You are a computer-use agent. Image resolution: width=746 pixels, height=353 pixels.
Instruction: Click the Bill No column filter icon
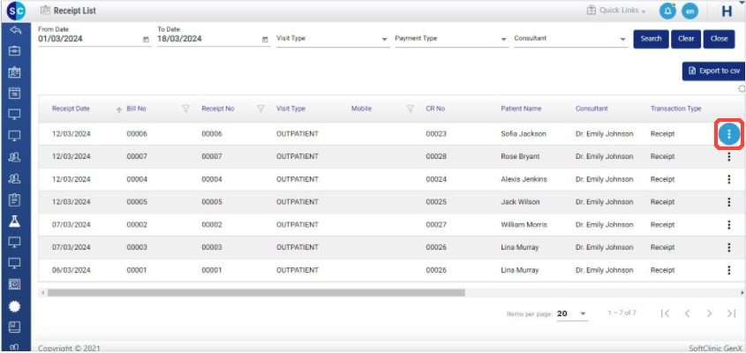pos(185,109)
